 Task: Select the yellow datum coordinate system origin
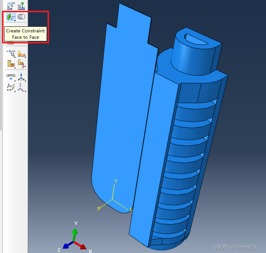click(113, 199)
